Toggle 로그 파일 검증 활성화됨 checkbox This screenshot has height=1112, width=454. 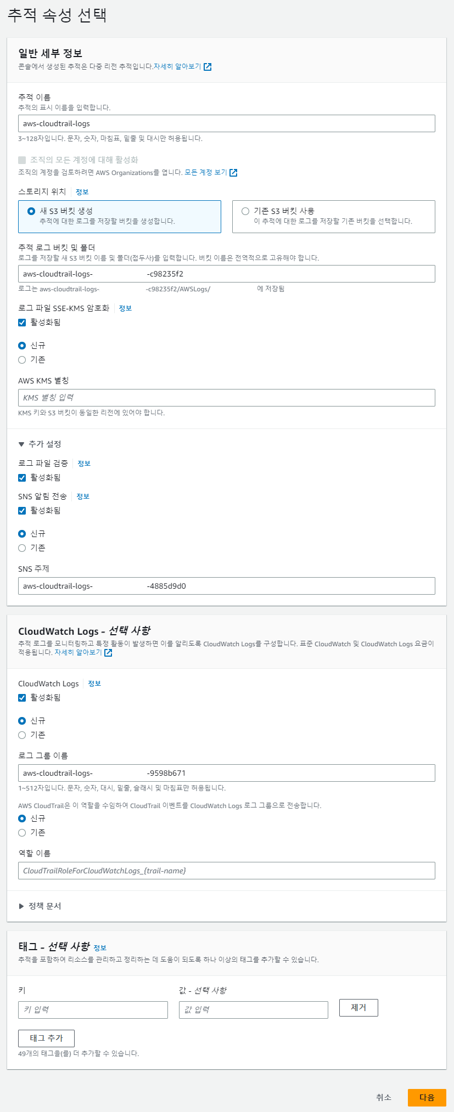(22, 478)
